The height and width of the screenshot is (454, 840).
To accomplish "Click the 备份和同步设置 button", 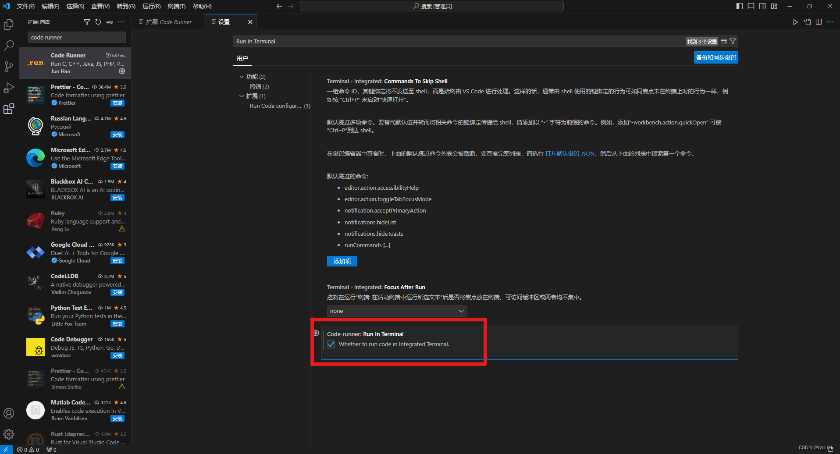I will coord(716,57).
